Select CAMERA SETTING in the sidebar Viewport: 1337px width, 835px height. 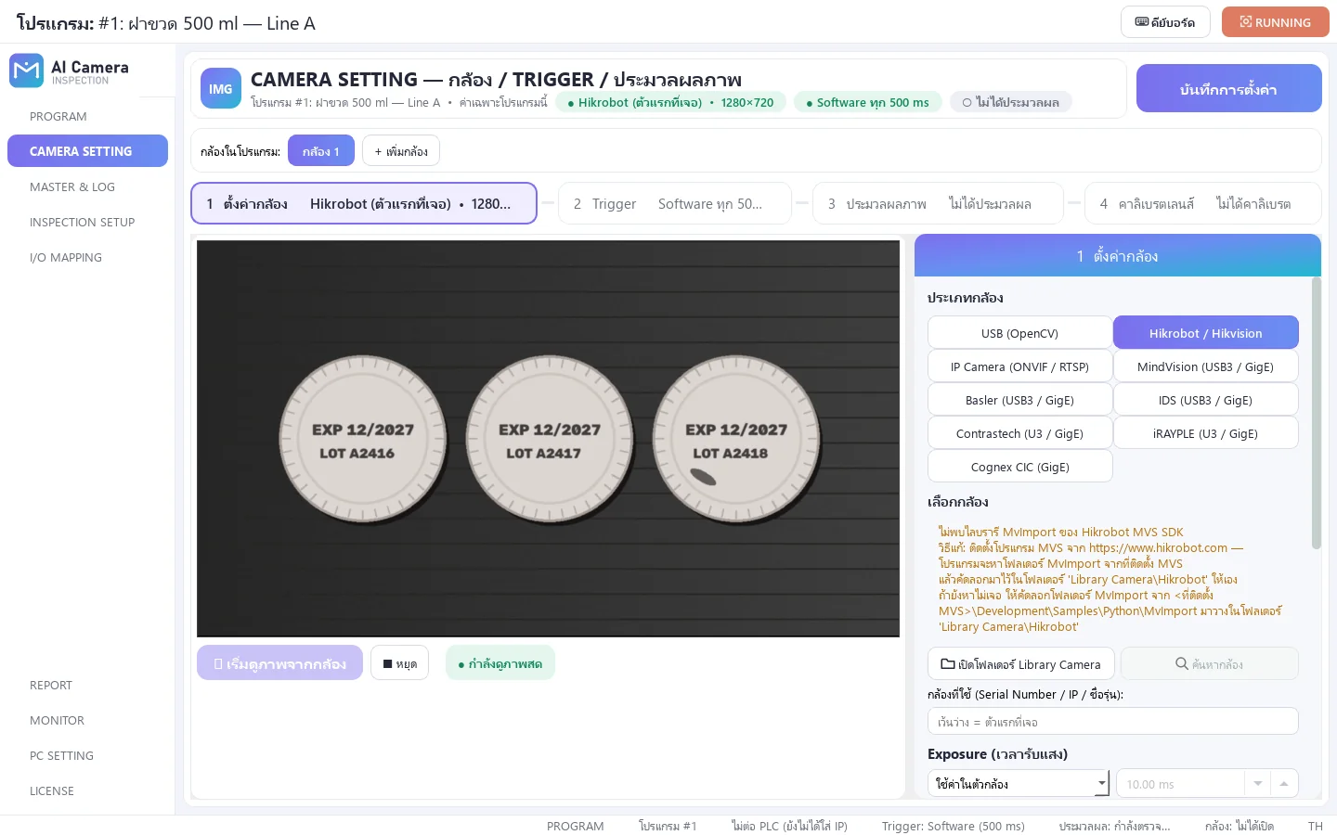pos(87,151)
